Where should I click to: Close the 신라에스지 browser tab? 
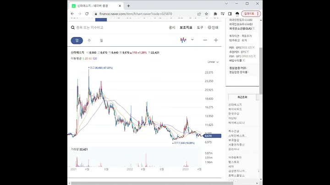(120, 6)
